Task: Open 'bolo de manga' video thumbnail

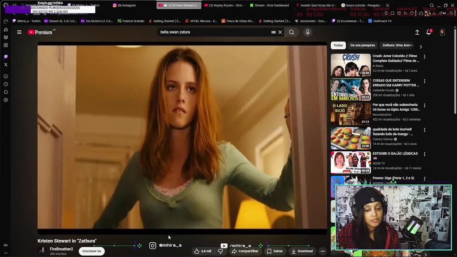Action: pyautogui.click(x=351, y=138)
